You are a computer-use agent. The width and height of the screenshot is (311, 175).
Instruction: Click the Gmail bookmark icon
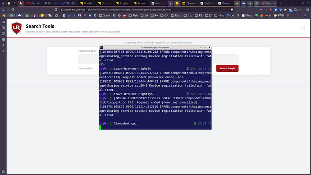point(79,15)
